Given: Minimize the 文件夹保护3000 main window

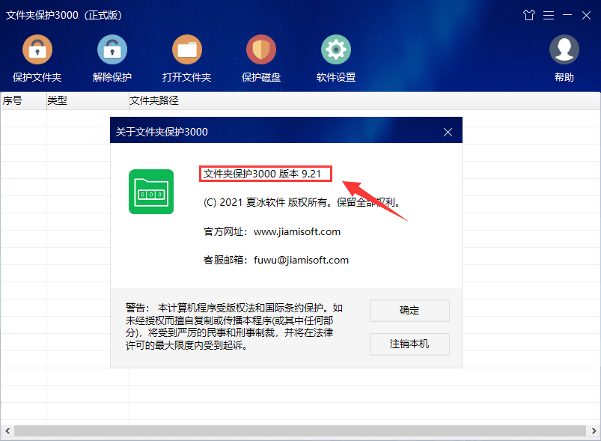Looking at the screenshot, I should point(567,15).
